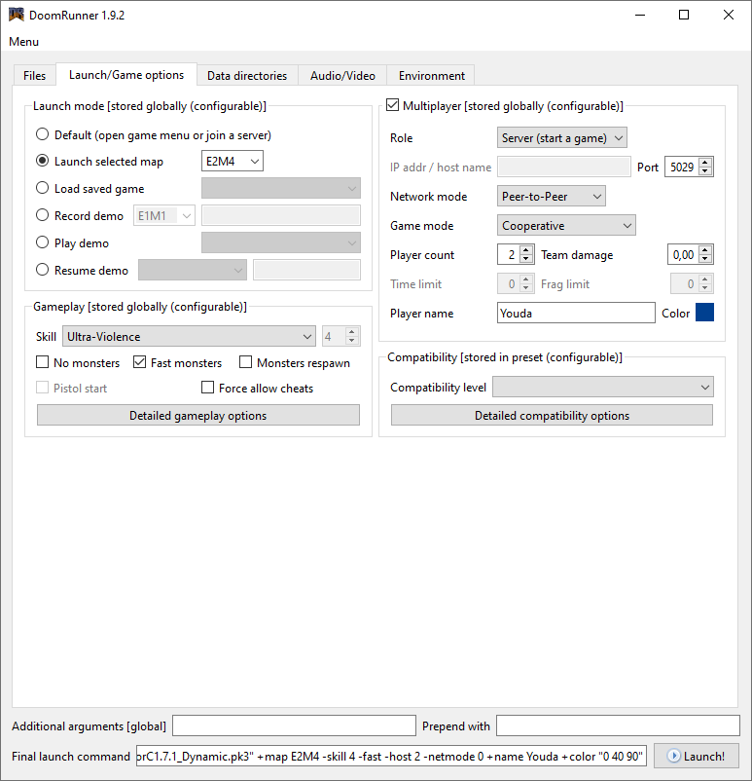Click the Player count value field

(509, 254)
